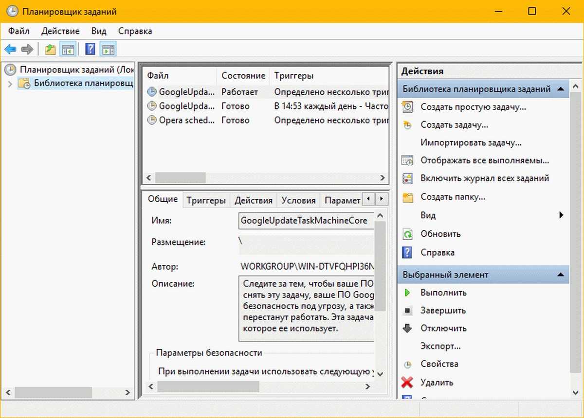Click the details pane horizontal scrollbar thumb
The image size is (584, 418).
coord(208,387)
